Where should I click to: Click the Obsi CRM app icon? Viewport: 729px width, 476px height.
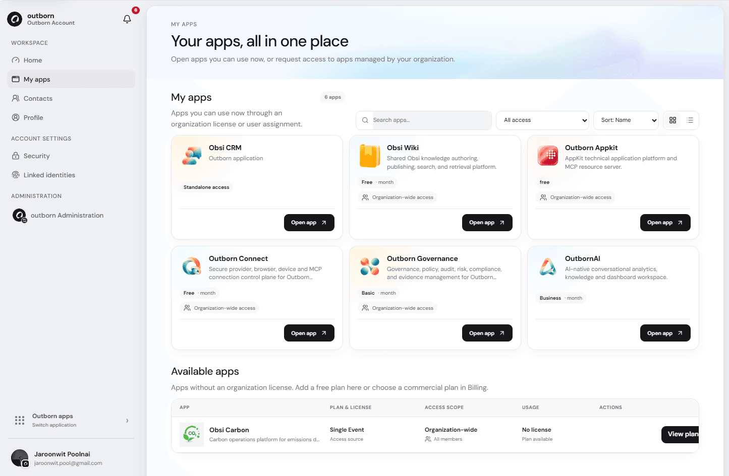point(192,156)
